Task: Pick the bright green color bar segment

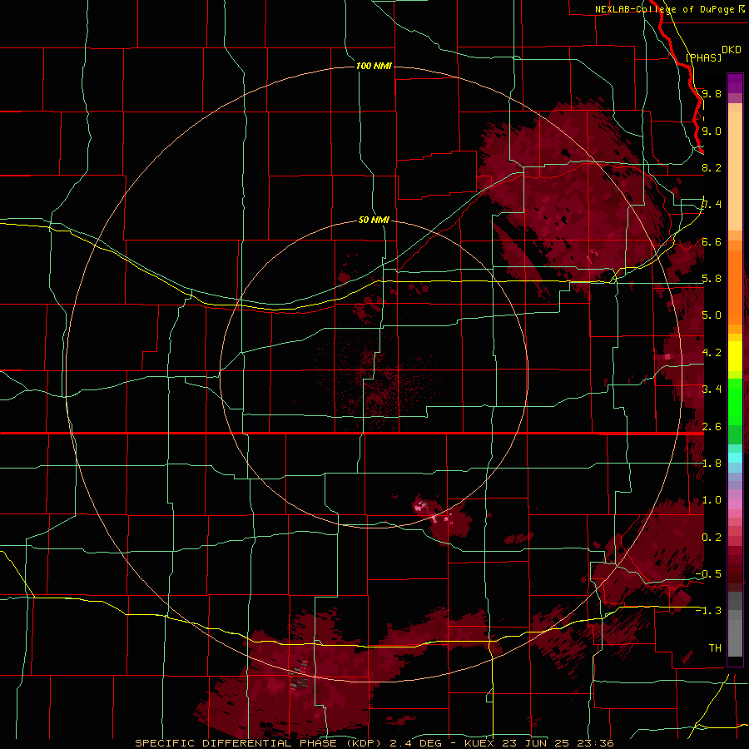Action: point(735,406)
